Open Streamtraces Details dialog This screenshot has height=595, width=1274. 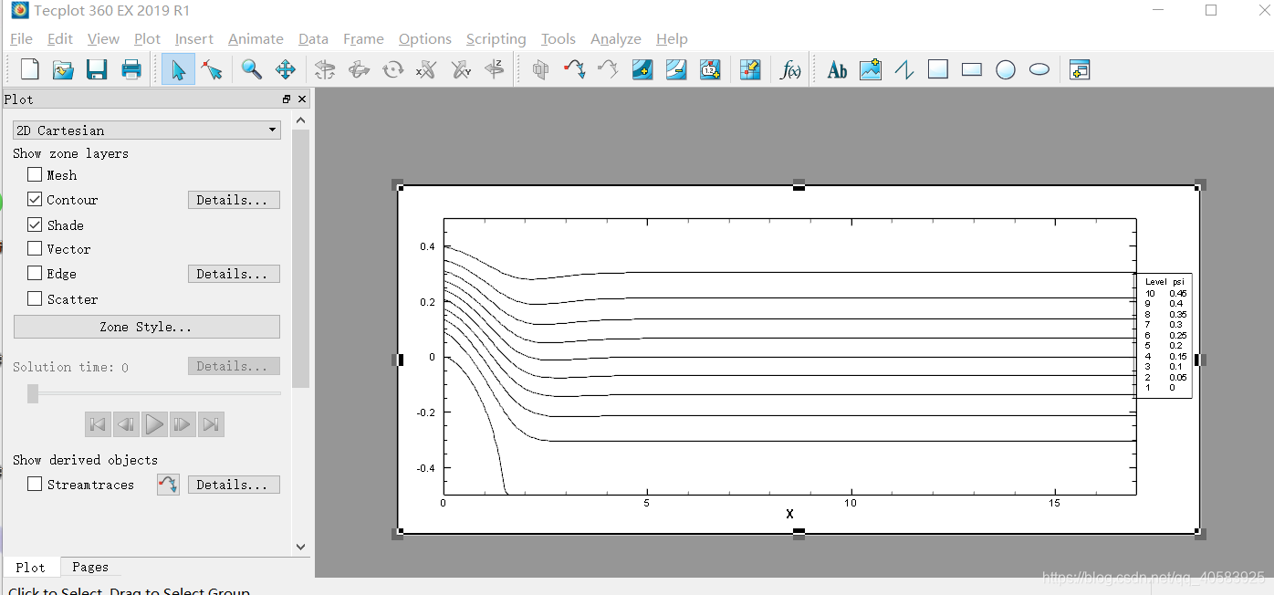(x=234, y=485)
